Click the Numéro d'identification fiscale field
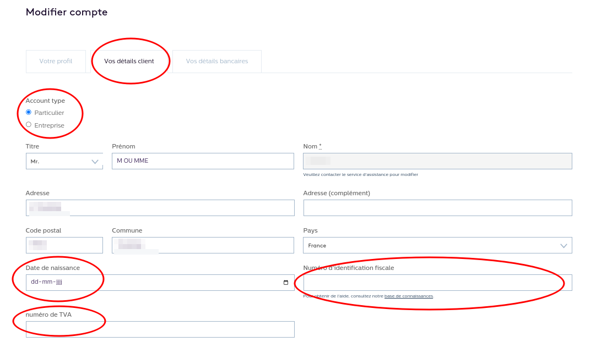 [437, 283]
